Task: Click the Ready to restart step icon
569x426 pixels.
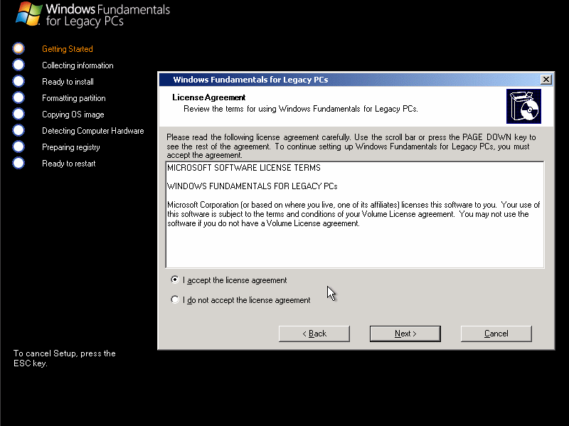Action: point(18,163)
